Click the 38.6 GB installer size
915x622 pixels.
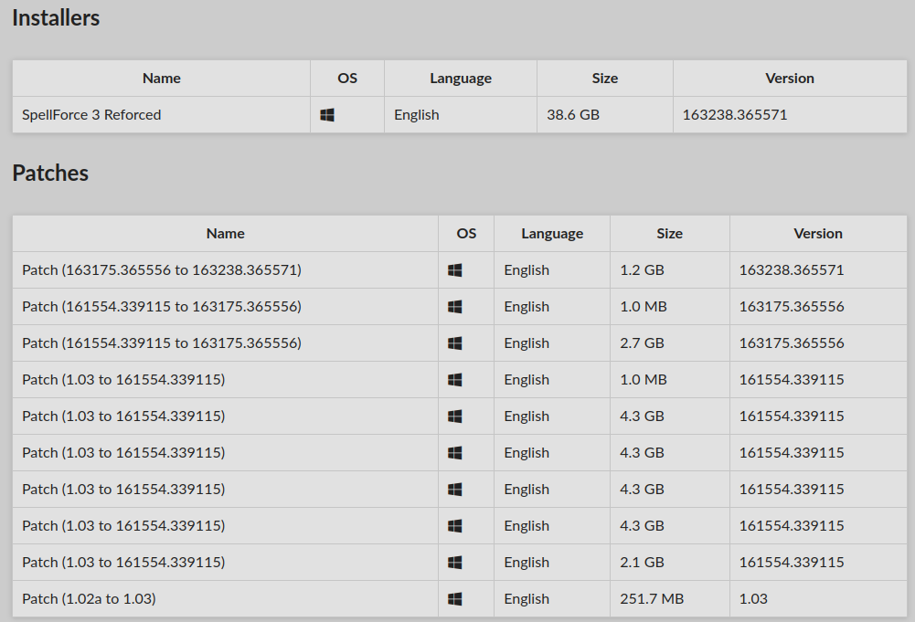[573, 115]
